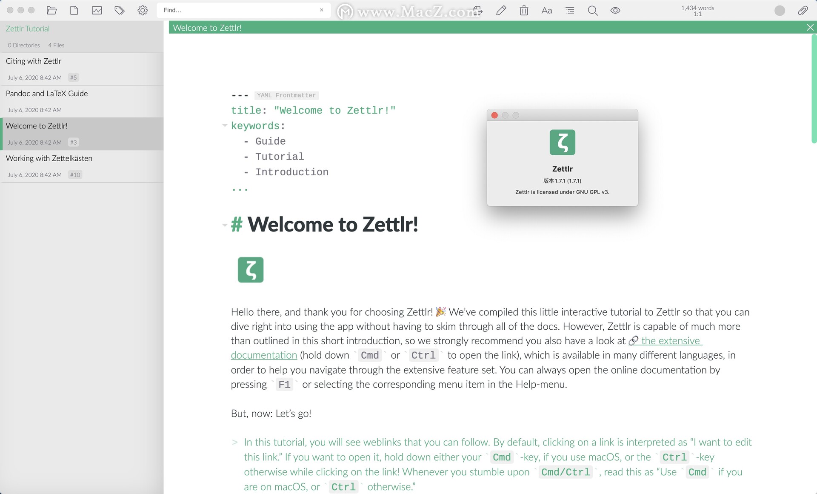Toggle the reader/preview mode icon
This screenshot has width=817, height=494.
(616, 10)
